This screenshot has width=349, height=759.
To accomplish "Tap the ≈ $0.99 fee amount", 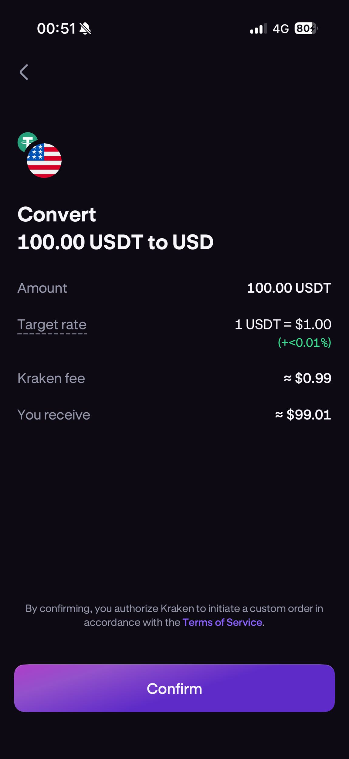I will (307, 378).
